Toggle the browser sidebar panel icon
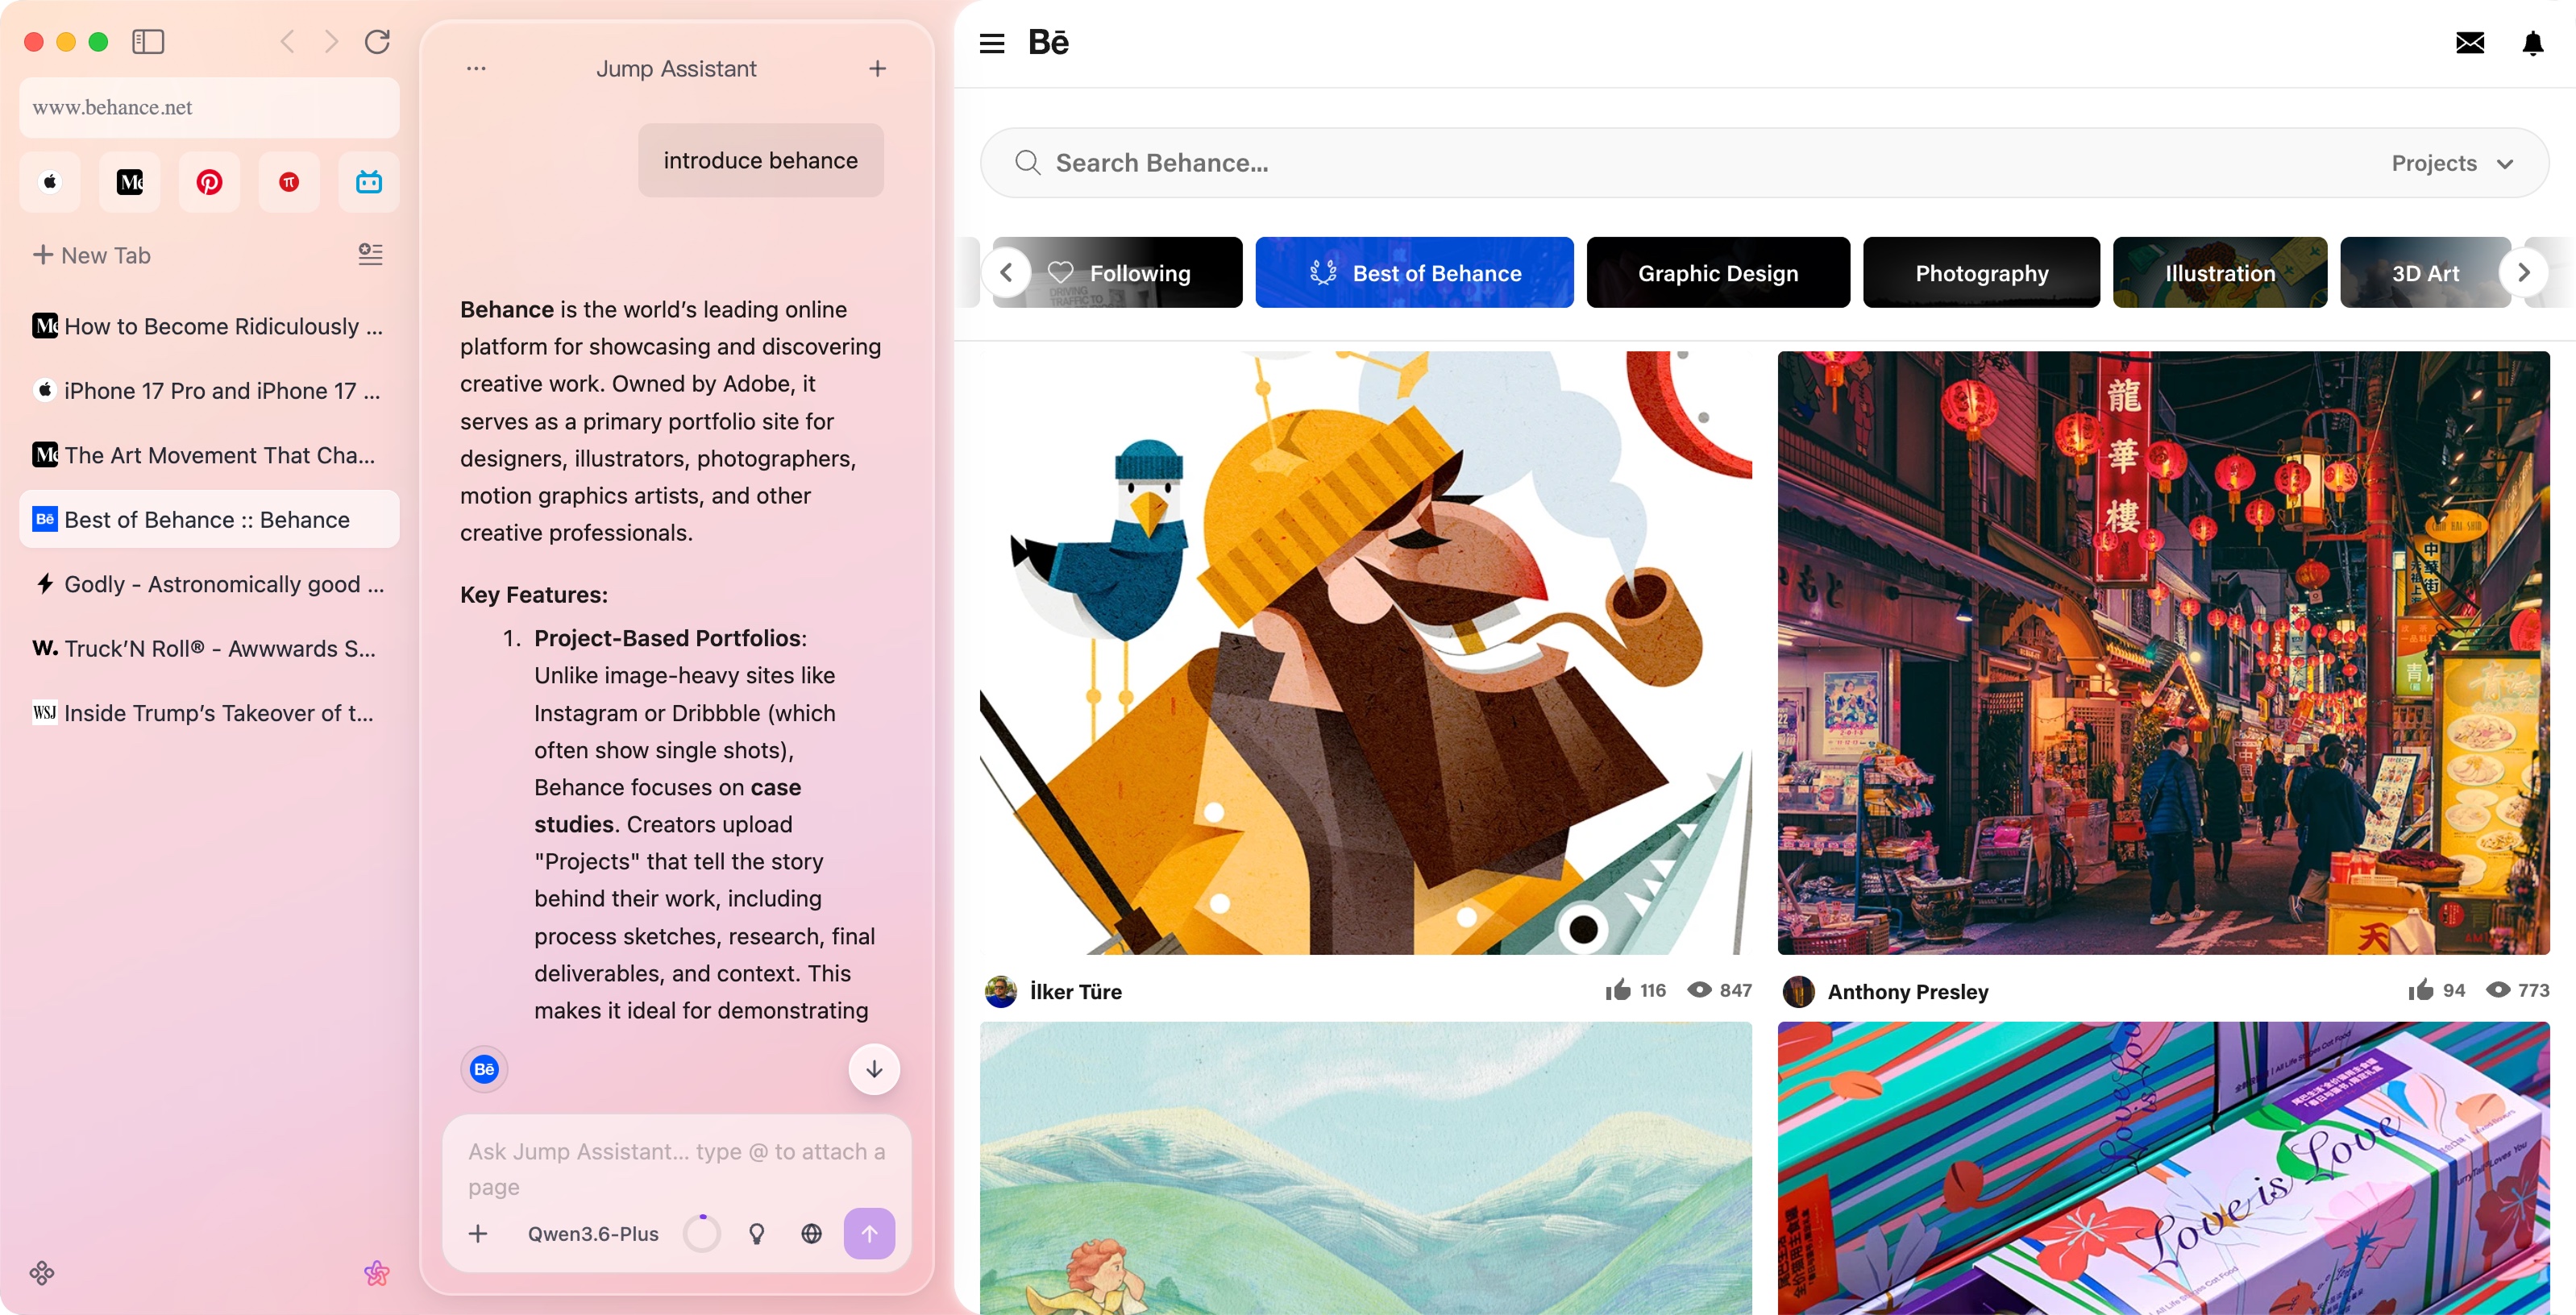Screen dimensions: 2576x1315 148,41
